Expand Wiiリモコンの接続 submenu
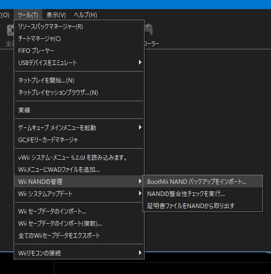This screenshot has width=271, height=274. (79, 253)
